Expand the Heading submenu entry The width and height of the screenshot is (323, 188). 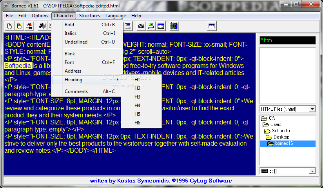click(x=87, y=80)
